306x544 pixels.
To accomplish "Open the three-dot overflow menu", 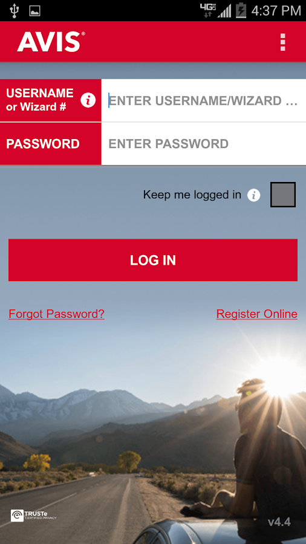I will 283,42.
